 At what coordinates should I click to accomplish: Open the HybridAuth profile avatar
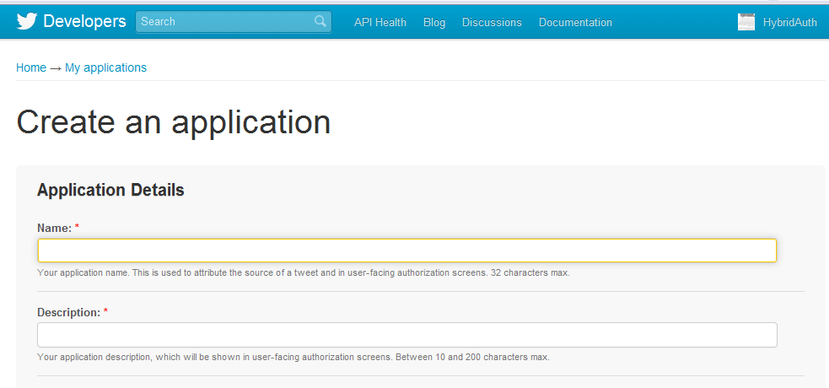(x=746, y=23)
